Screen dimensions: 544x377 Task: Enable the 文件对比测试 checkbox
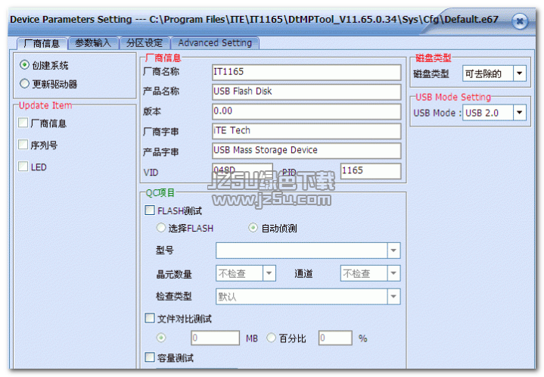(150, 319)
